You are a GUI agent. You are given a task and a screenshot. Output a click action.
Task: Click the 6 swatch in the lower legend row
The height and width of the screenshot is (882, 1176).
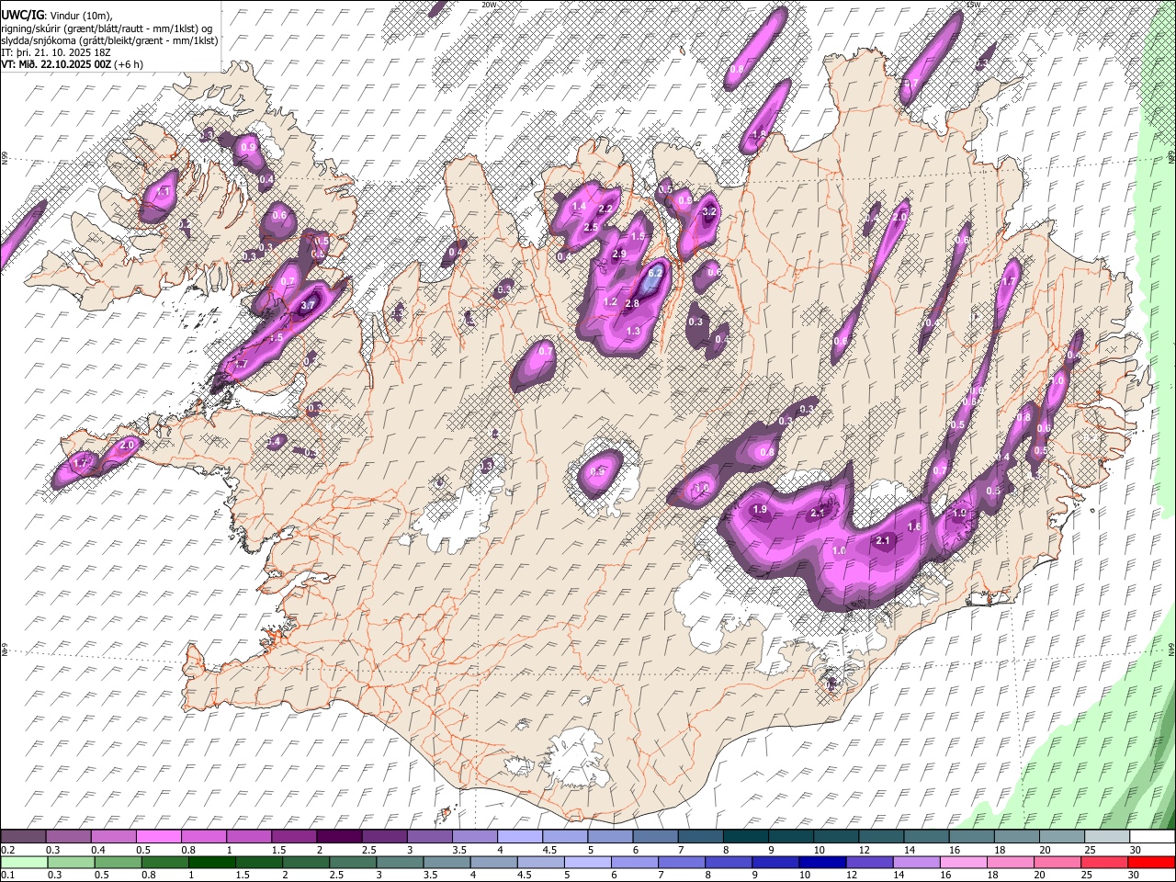point(634,863)
